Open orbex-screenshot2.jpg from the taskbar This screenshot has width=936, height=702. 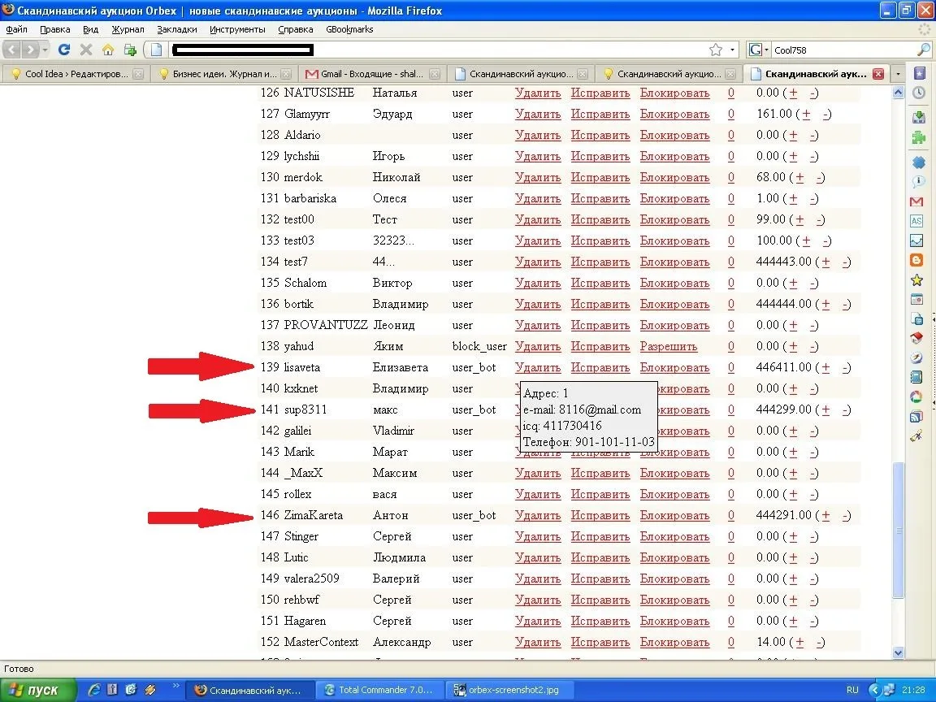coord(509,690)
